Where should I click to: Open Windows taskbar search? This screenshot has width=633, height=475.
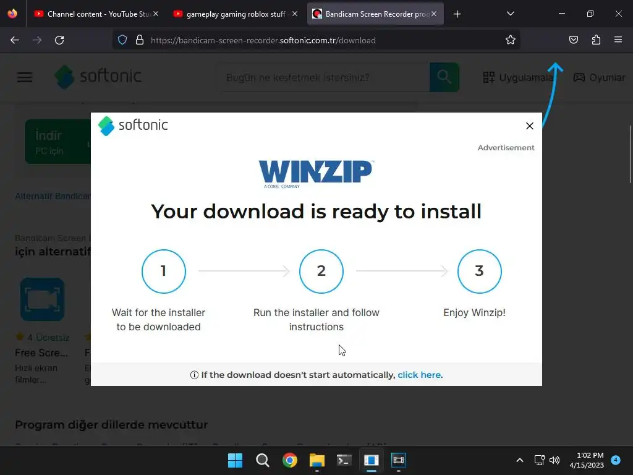(262, 460)
